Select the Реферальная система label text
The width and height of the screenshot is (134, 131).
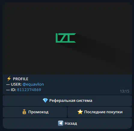point(71,101)
